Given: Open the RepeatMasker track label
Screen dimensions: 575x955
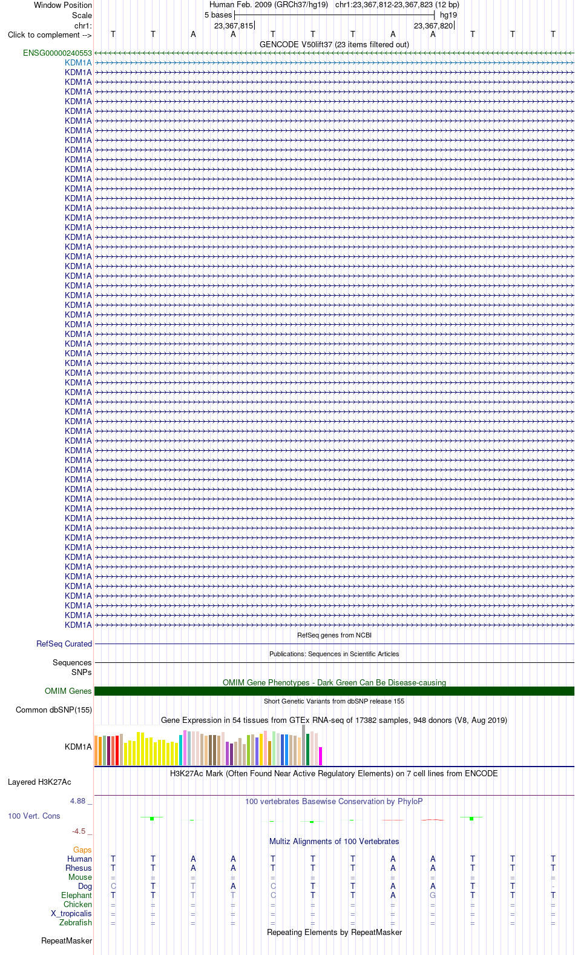Looking at the screenshot, I should coord(67,941).
